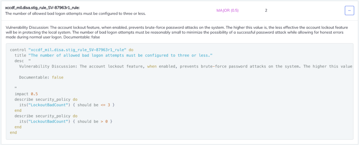This screenshot has height=145, width=359.
Task: Click 'end' after the '> 0' check
Action: [x=18, y=127]
